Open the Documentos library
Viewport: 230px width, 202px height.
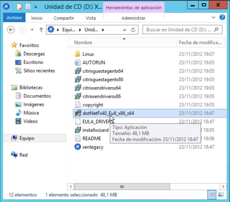coord(37,96)
